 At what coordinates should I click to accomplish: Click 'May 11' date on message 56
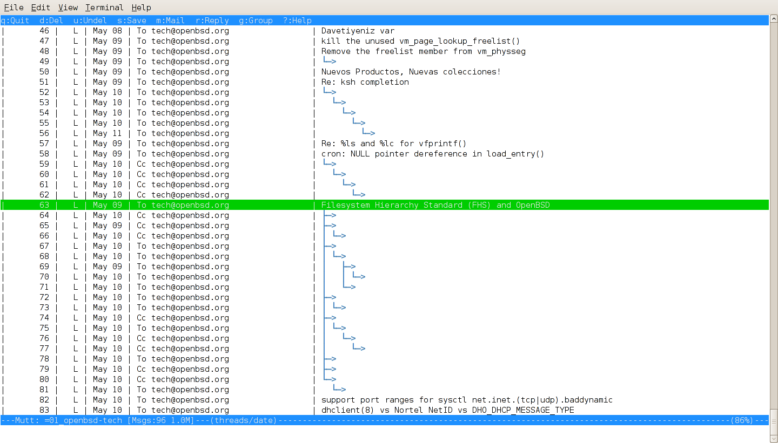(108, 133)
